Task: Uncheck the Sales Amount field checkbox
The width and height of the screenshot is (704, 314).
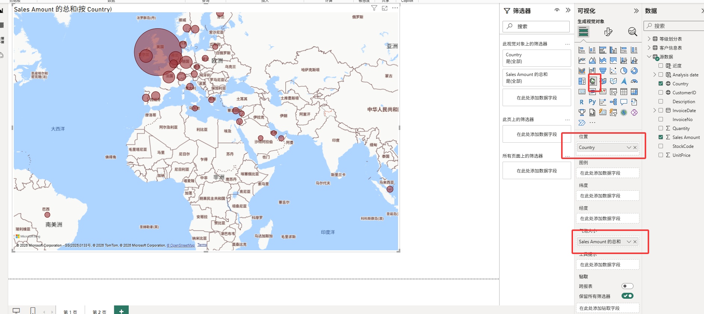Action: click(x=661, y=137)
